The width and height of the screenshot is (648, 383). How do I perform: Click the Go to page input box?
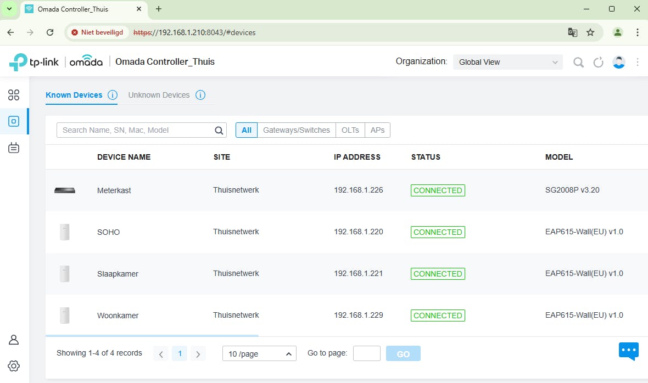tap(367, 354)
